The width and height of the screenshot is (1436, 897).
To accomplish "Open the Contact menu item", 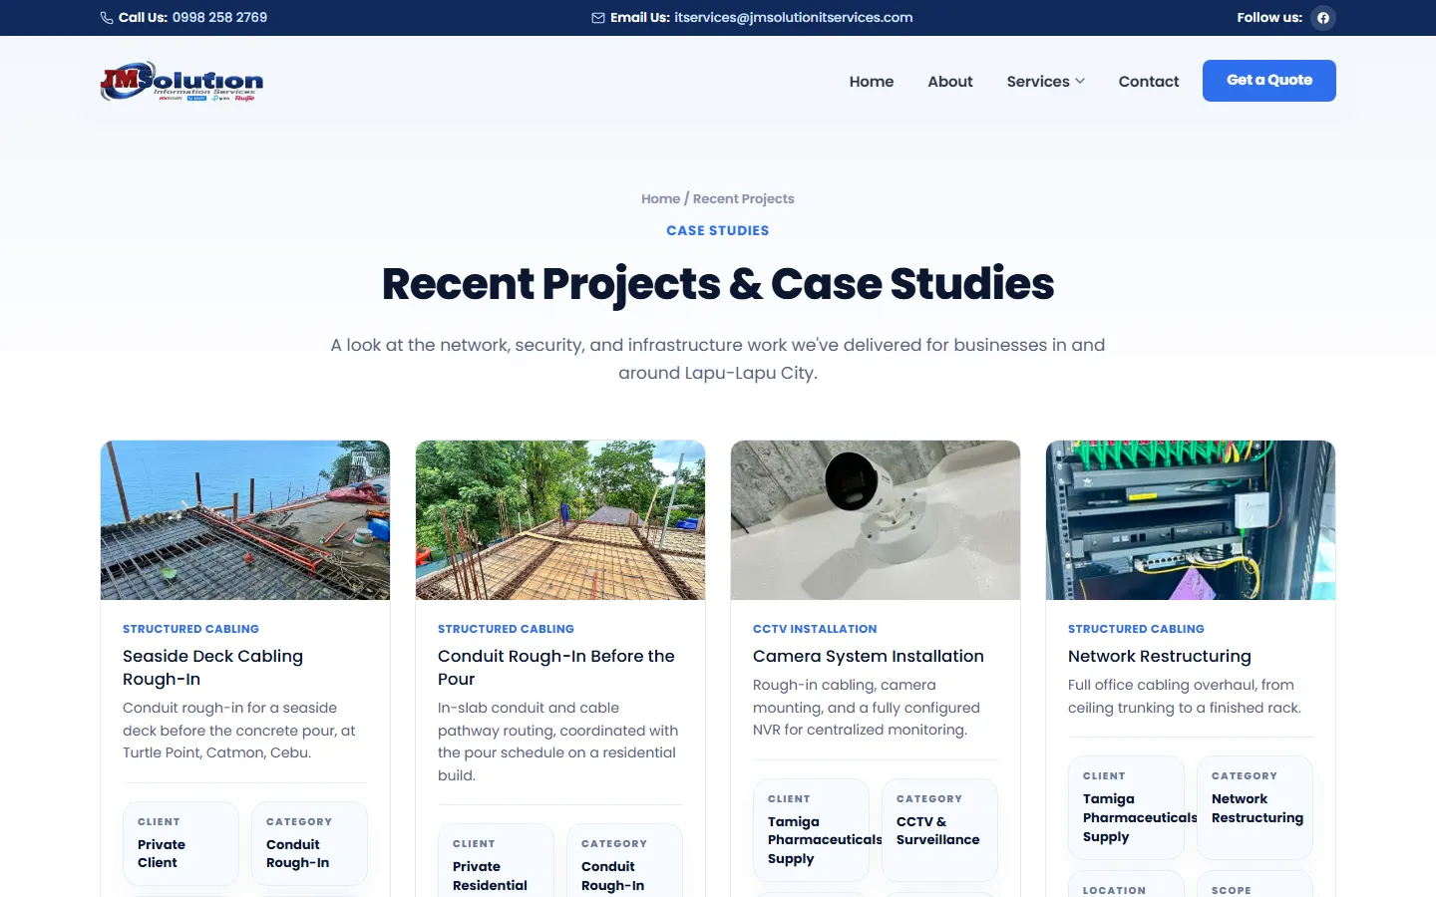I will click(x=1149, y=82).
